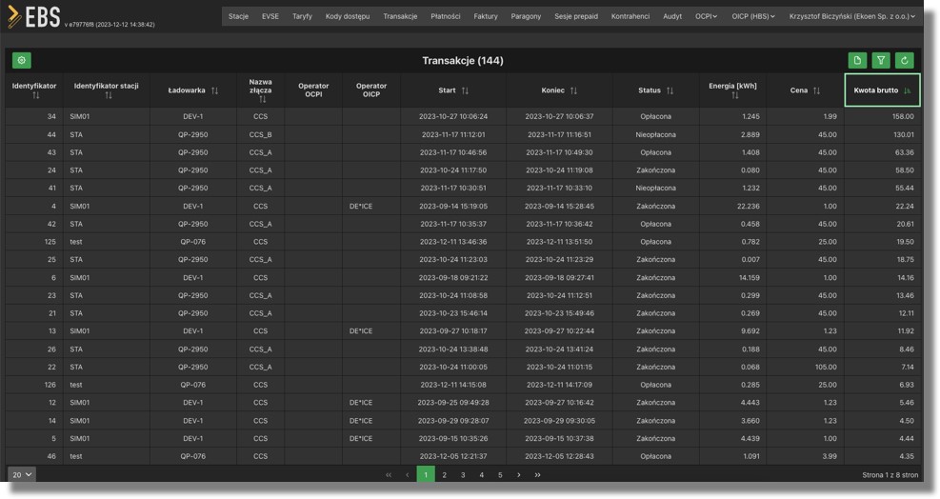The image size is (940, 499).
Task: Open table settings with the green gear icon
Action: tap(21, 61)
